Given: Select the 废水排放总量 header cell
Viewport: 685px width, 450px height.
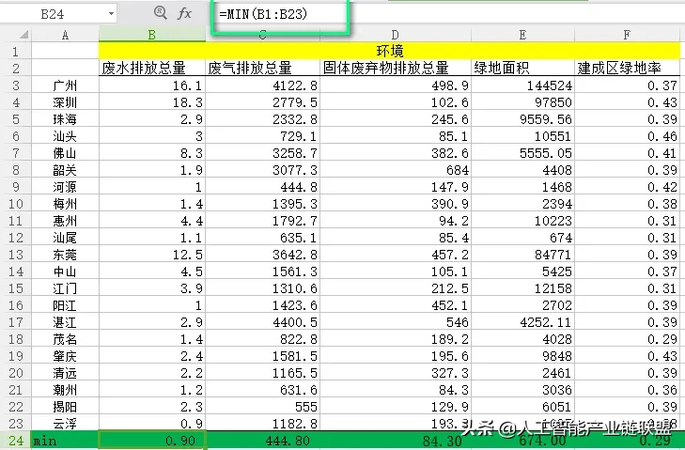Looking at the screenshot, I should click(x=151, y=69).
